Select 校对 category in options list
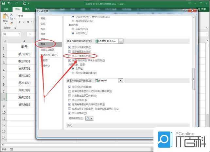The width and height of the screenshot is (210, 152). point(43,29)
